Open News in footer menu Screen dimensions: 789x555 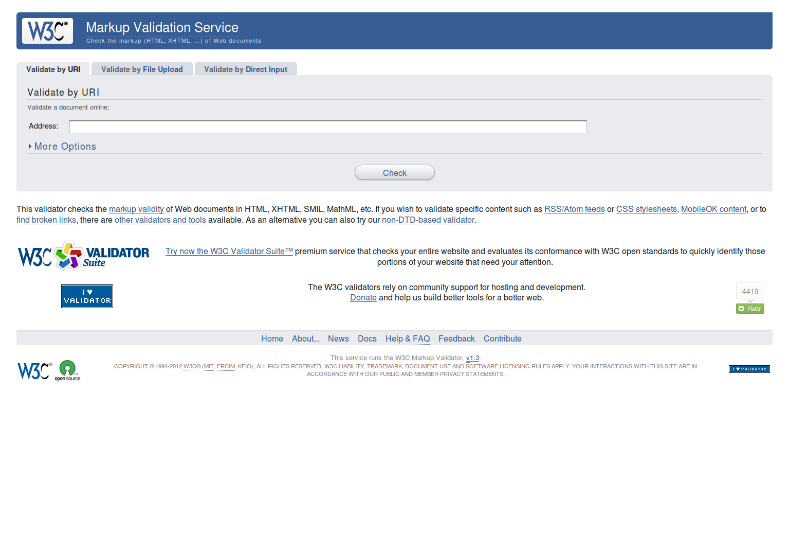tap(338, 338)
